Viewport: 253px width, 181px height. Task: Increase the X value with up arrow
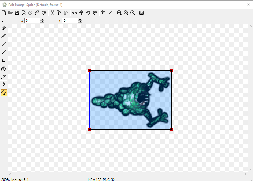[42, 19]
